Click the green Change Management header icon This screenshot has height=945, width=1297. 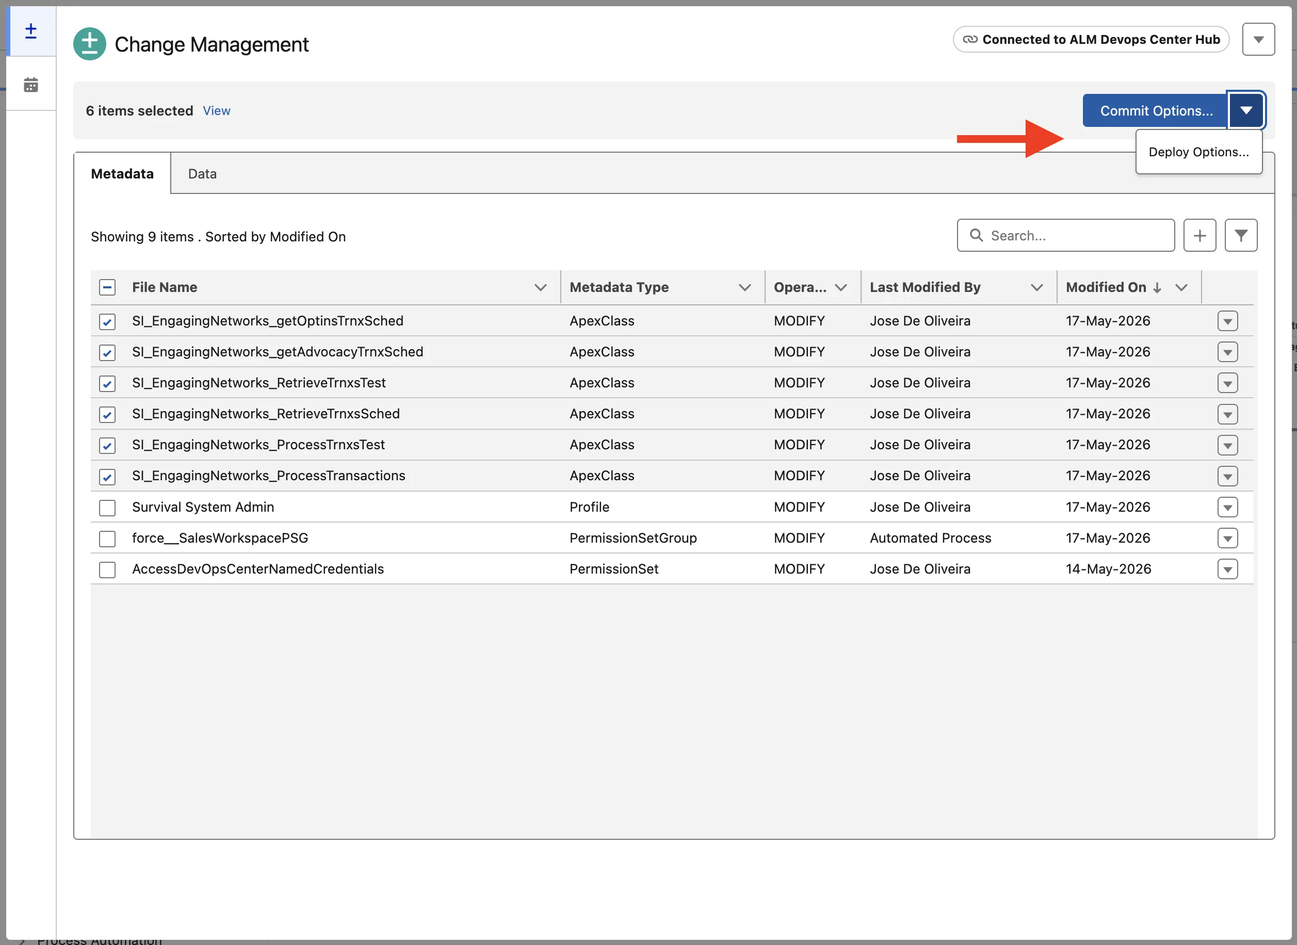[x=90, y=43]
